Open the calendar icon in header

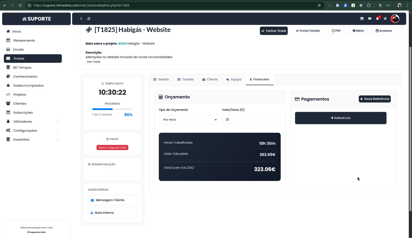click(x=362, y=19)
